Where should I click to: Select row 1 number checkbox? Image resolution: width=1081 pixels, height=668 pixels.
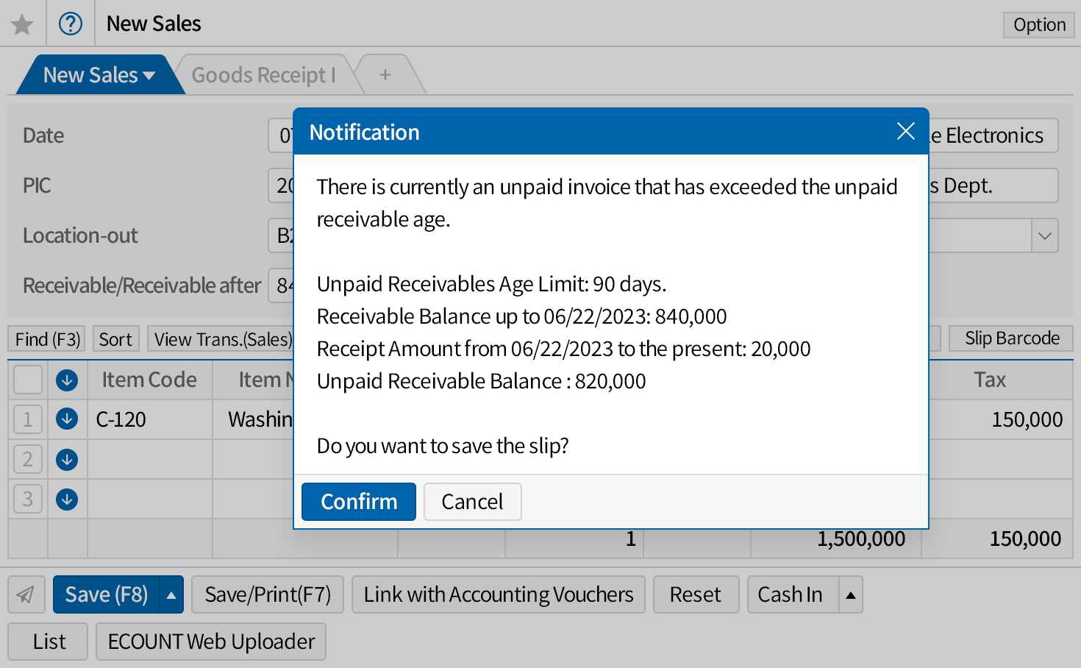[28, 419]
